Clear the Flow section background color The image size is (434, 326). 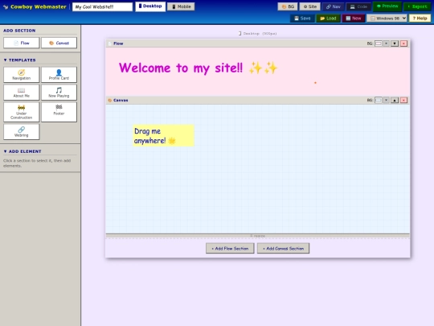click(x=386, y=43)
